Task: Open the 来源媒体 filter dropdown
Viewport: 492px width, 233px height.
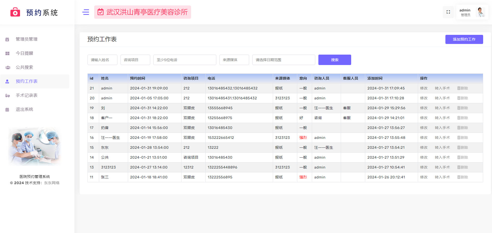Action: click(x=234, y=60)
